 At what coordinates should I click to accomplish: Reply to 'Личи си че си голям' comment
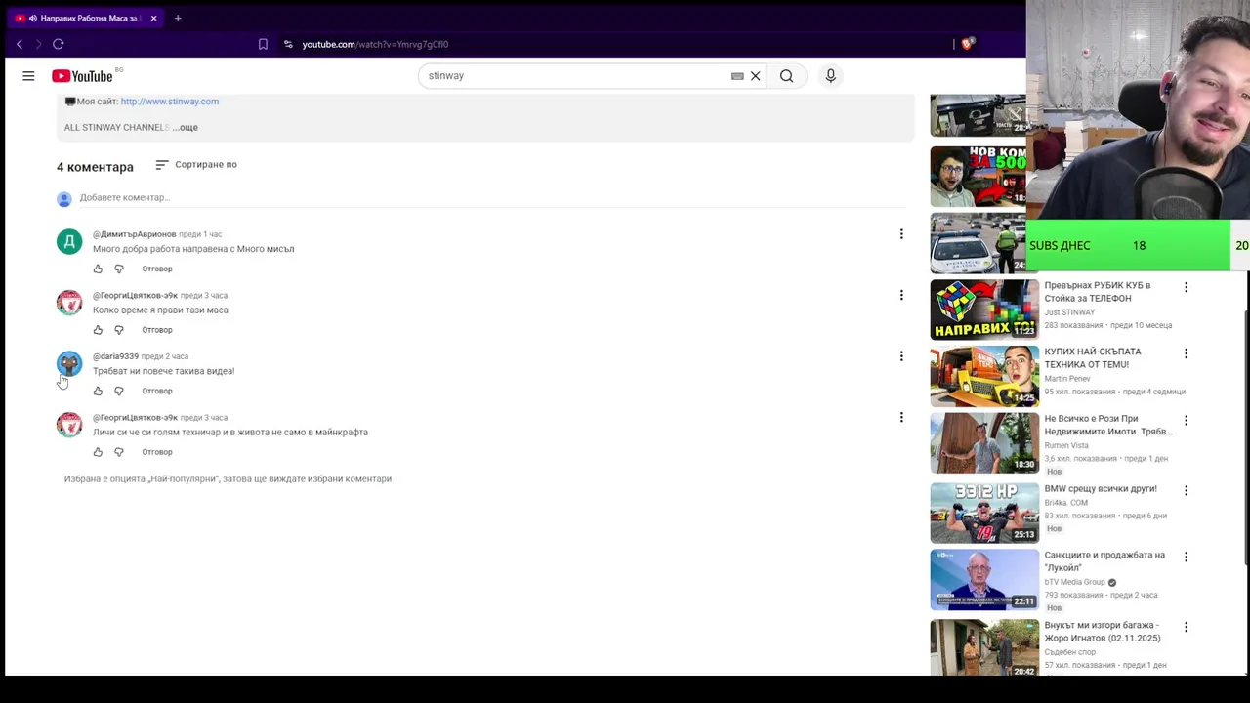(157, 452)
